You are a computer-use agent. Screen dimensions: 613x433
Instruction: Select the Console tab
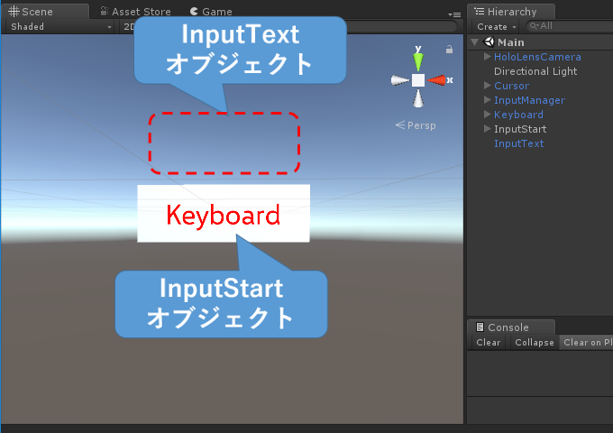pyautogui.click(x=511, y=327)
